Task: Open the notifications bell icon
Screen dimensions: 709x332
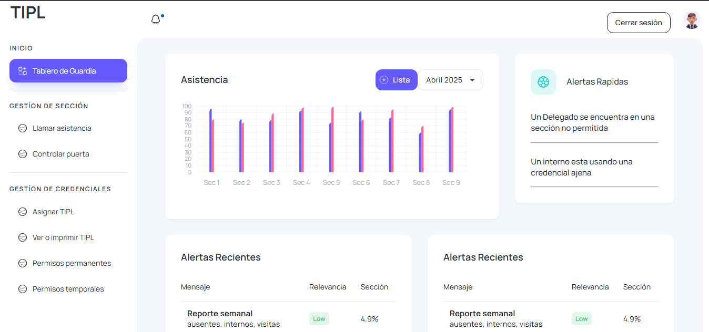Action: (x=156, y=20)
